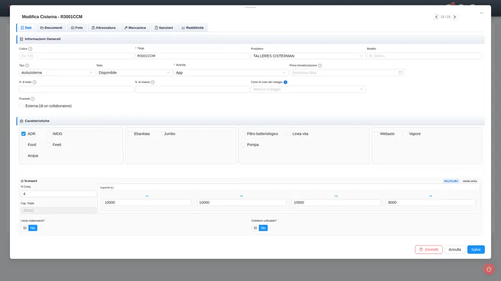Open help icon next to Prima immatricolazione
501x281 pixels.
pyautogui.click(x=320, y=66)
